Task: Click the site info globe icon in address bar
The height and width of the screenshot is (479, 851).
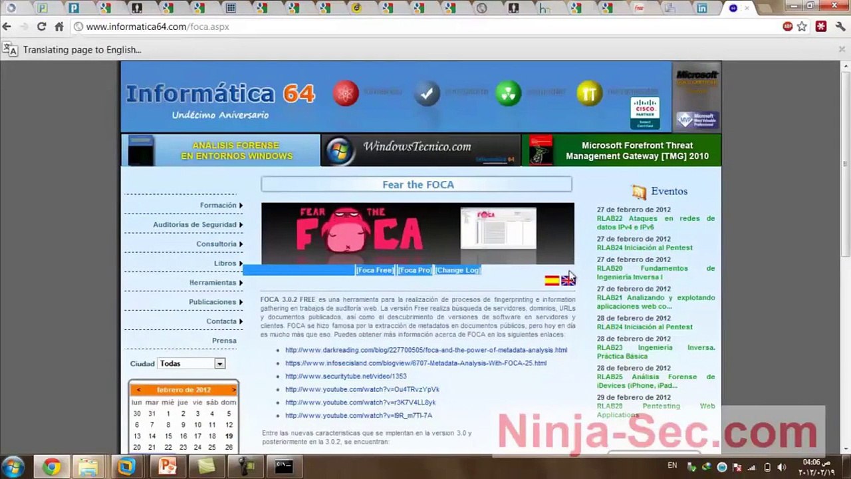Action: pos(78,27)
